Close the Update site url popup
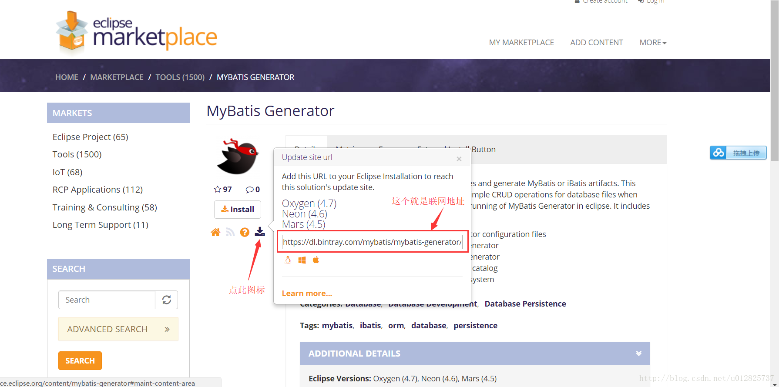Screen dimensions: 779x387 pos(459,159)
